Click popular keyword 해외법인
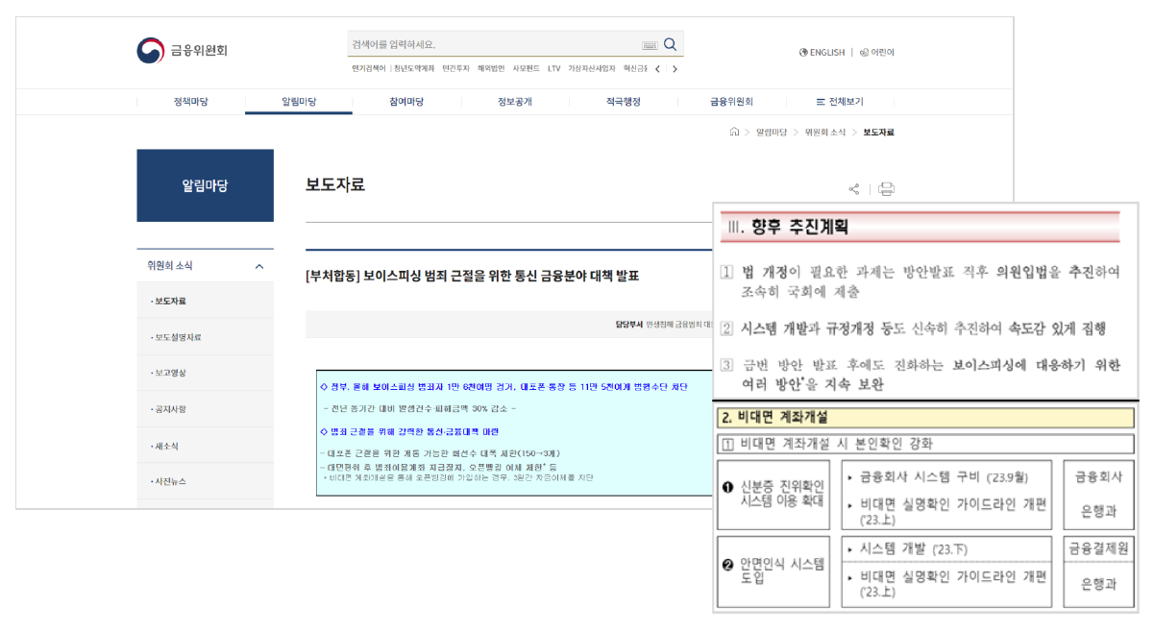The image size is (1154, 631). (490, 69)
